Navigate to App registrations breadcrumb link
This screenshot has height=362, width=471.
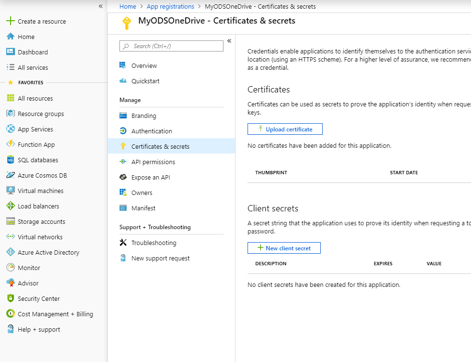point(170,6)
